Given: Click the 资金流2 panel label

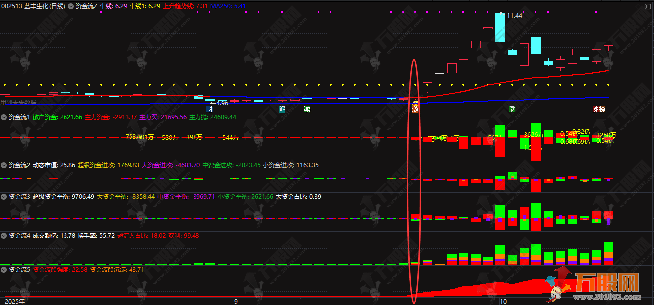Looking at the screenshot, I should pyautogui.click(x=19, y=165).
